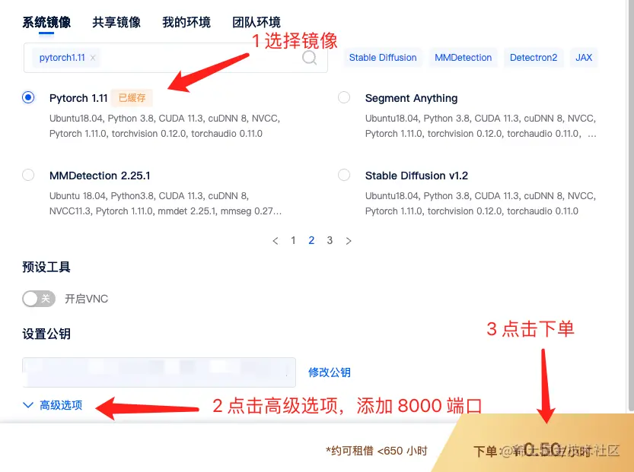This screenshot has width=634, height=472.
Task: Enable the VNC toggle switch
Action: [x=39, y=299]
